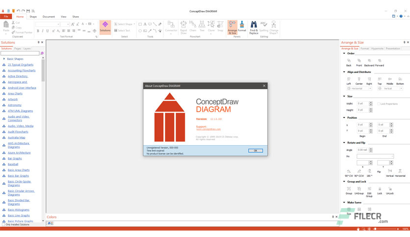
Task: Pin the Colors panel
Action: pos(333,216)
